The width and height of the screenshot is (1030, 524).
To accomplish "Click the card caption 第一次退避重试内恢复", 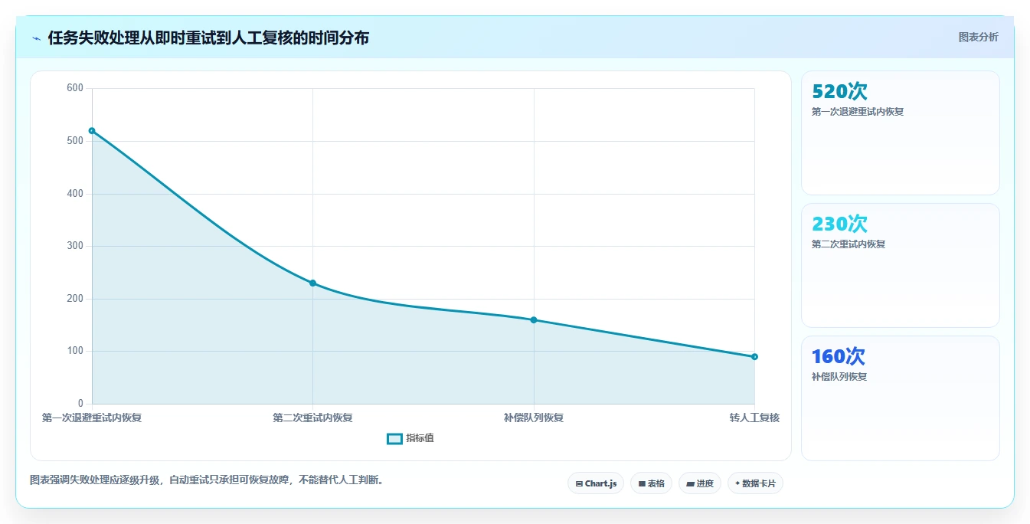I will pos(858,112).
